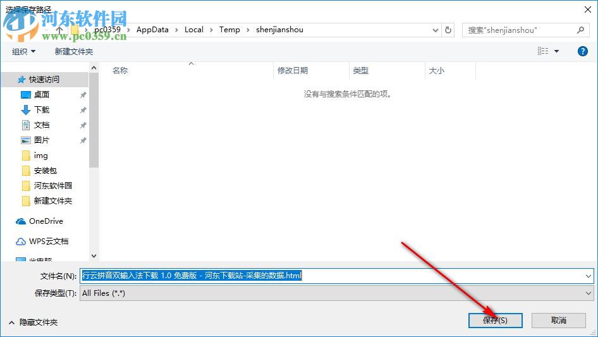
Task: Open 图片 pictures folder in sidebar
Action: (x=42, y=140)
